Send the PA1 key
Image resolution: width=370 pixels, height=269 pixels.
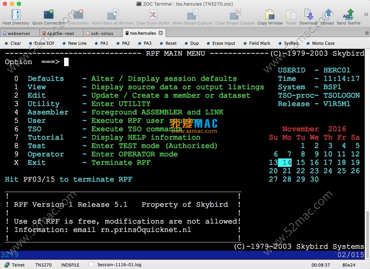[102, 43]
